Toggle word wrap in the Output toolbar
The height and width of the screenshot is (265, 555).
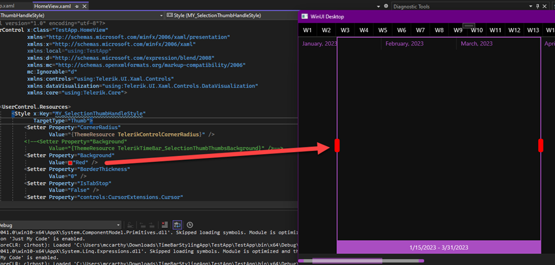[176, 225]
